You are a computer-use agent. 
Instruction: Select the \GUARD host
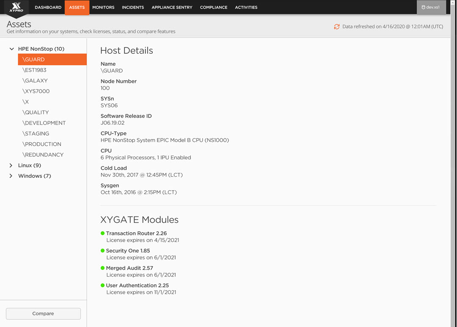[52, 59]
